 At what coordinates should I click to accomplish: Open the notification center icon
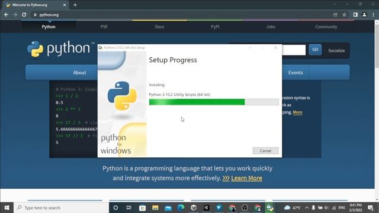pyautogui.click(x=371, y=208)
